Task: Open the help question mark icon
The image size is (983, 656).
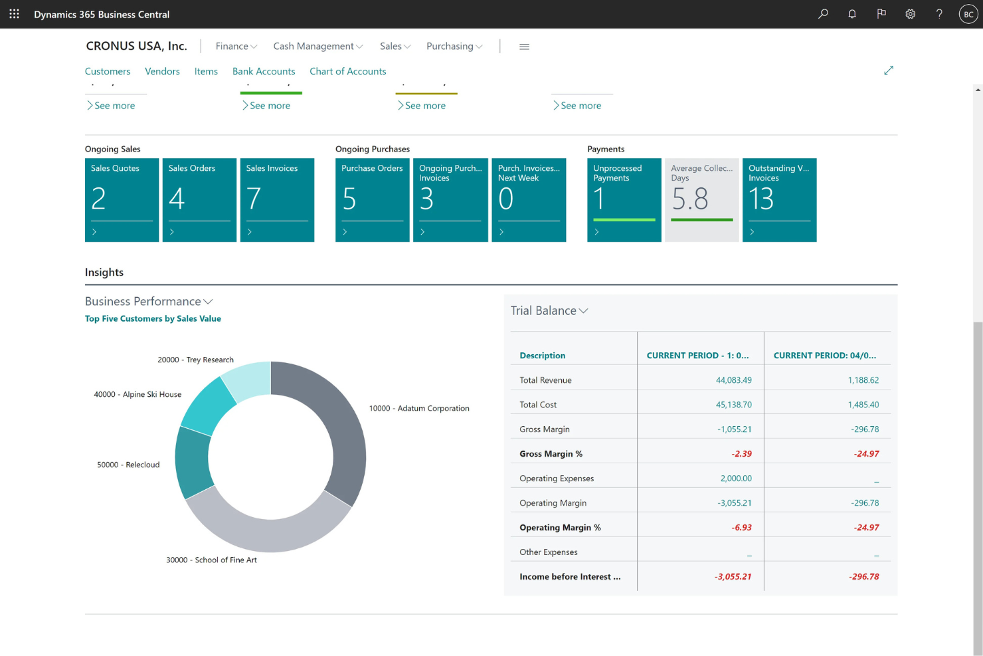Action: pyautogui.click(x=939, y=14)
